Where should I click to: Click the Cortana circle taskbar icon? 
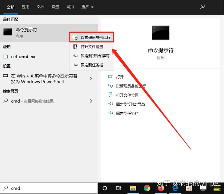(105, 188)
